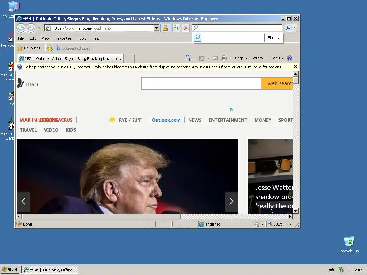Select the search provider icon in dropdown panel
The height and width of the screenshot is (275, 367).
[x=197, y=38]
